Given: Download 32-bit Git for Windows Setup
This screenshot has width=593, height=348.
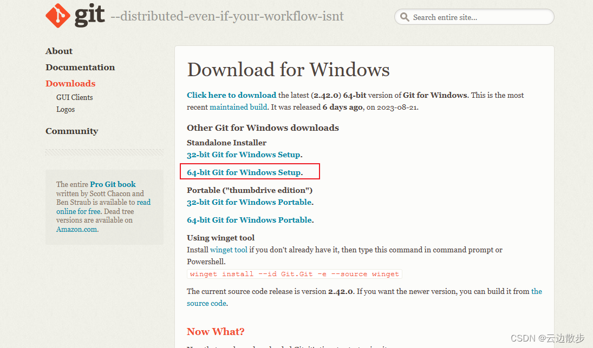Looking at the screenshot, I should (244, 155).
